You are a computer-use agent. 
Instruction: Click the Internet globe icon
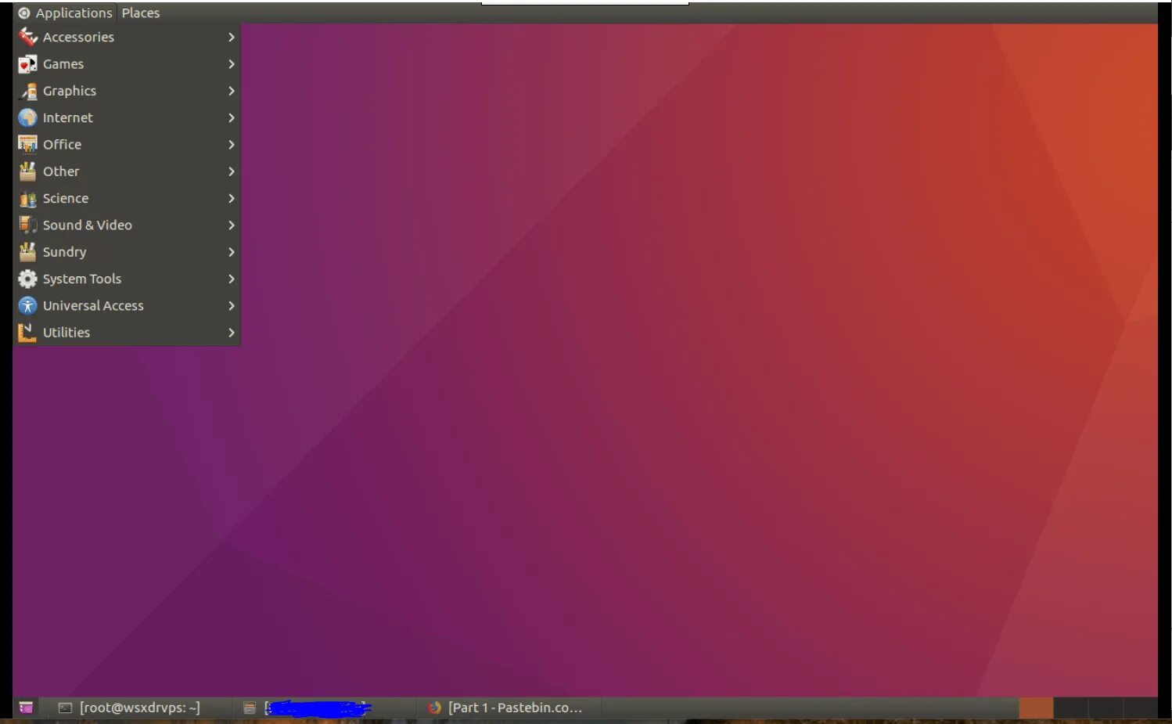(27, 117)
